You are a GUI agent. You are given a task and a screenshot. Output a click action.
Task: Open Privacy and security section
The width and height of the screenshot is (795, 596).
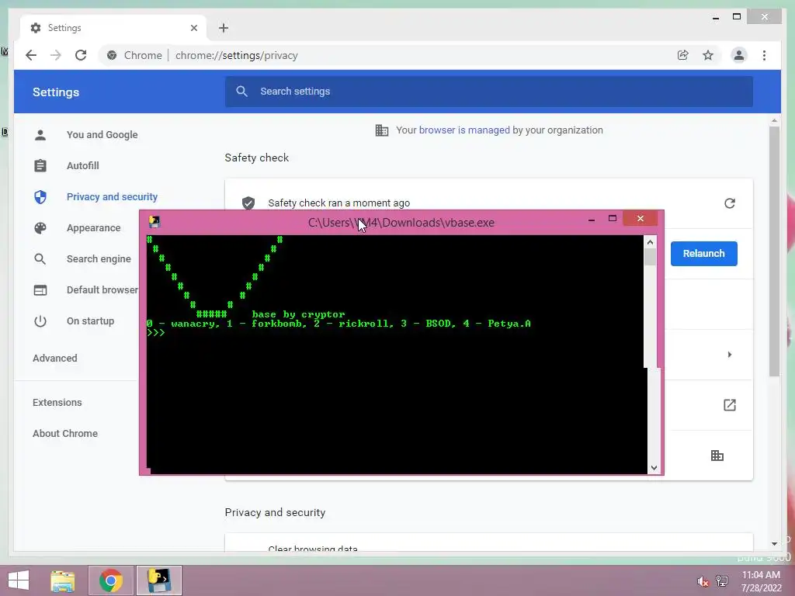112,196
